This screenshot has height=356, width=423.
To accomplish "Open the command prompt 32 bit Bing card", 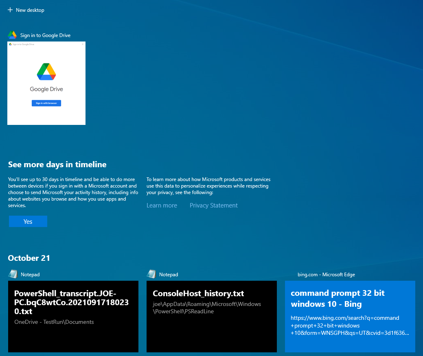I will 350,317.
